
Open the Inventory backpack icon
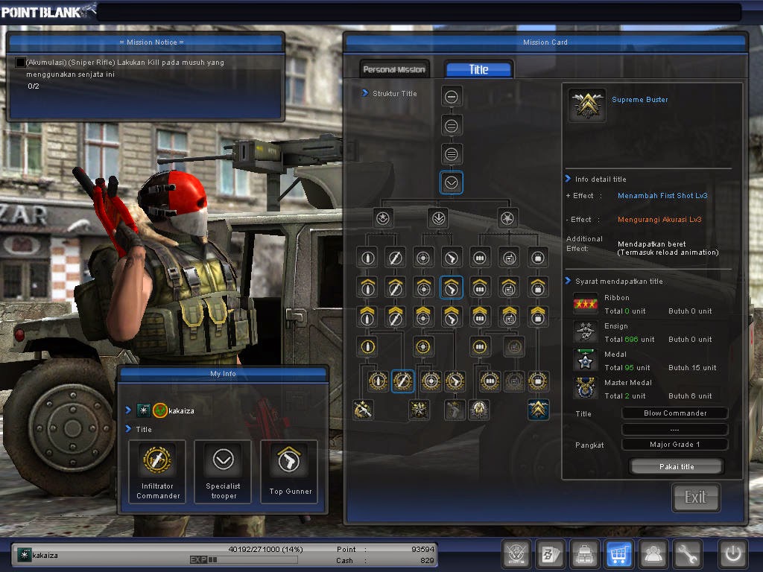click(585, 554)
